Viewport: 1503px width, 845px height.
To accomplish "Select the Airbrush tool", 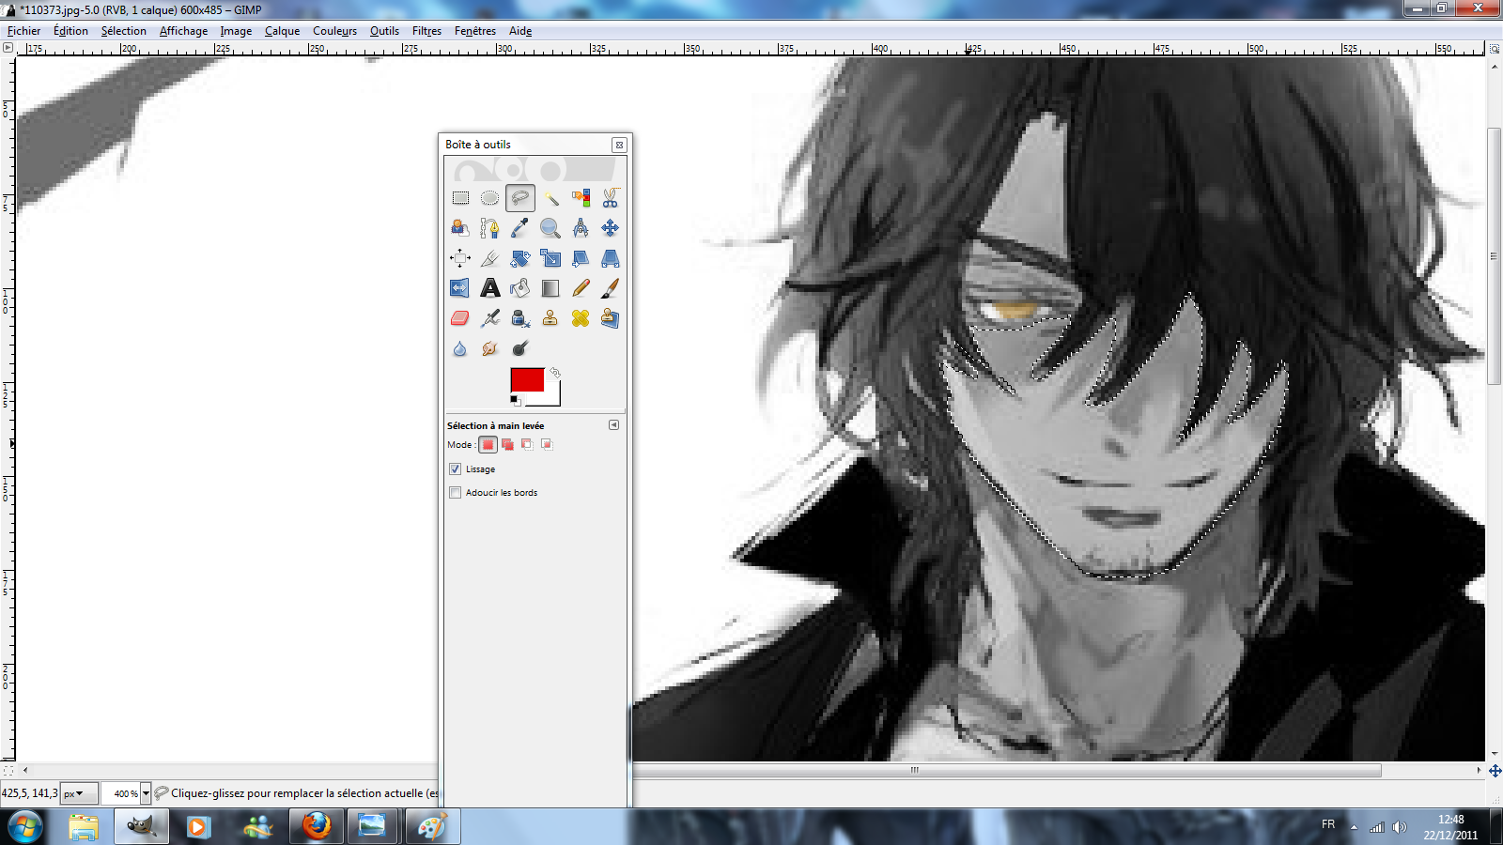I will pyautogui.click(x=490, y=318).
